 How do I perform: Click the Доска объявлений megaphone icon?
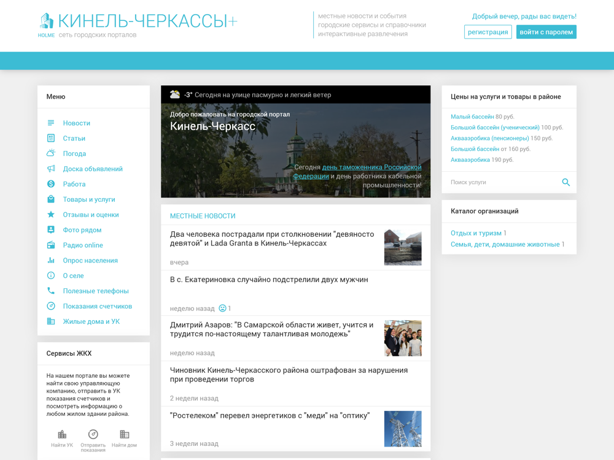51,169
